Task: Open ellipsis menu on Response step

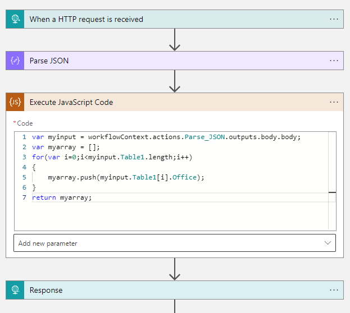Action: tap(334, 290)
